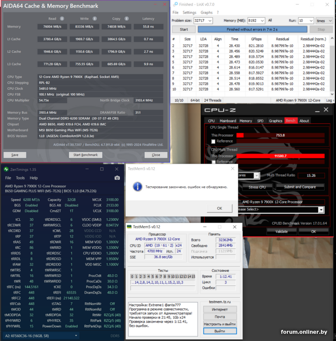Open the ZenTimings module selector A2: KF560C36-16
The width and height of the screenshot is (336, 341).
click(41, 336)
